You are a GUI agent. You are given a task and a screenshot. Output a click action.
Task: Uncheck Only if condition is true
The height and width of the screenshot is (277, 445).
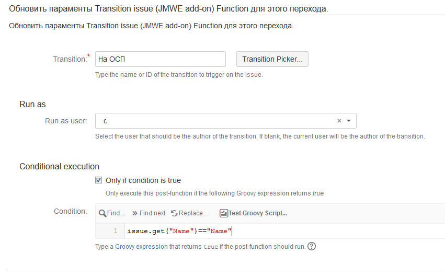98,180
